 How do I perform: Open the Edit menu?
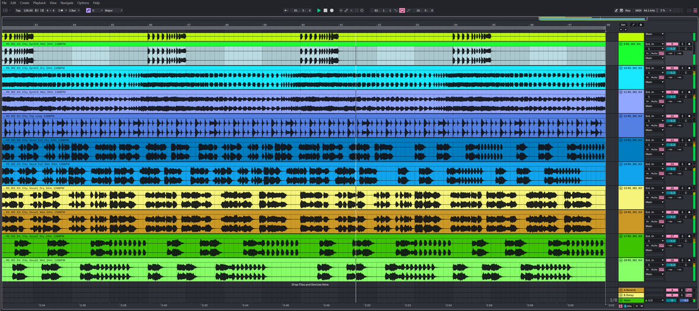coord(13,3)
